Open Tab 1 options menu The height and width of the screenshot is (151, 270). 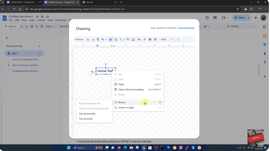tap(39, 54)
